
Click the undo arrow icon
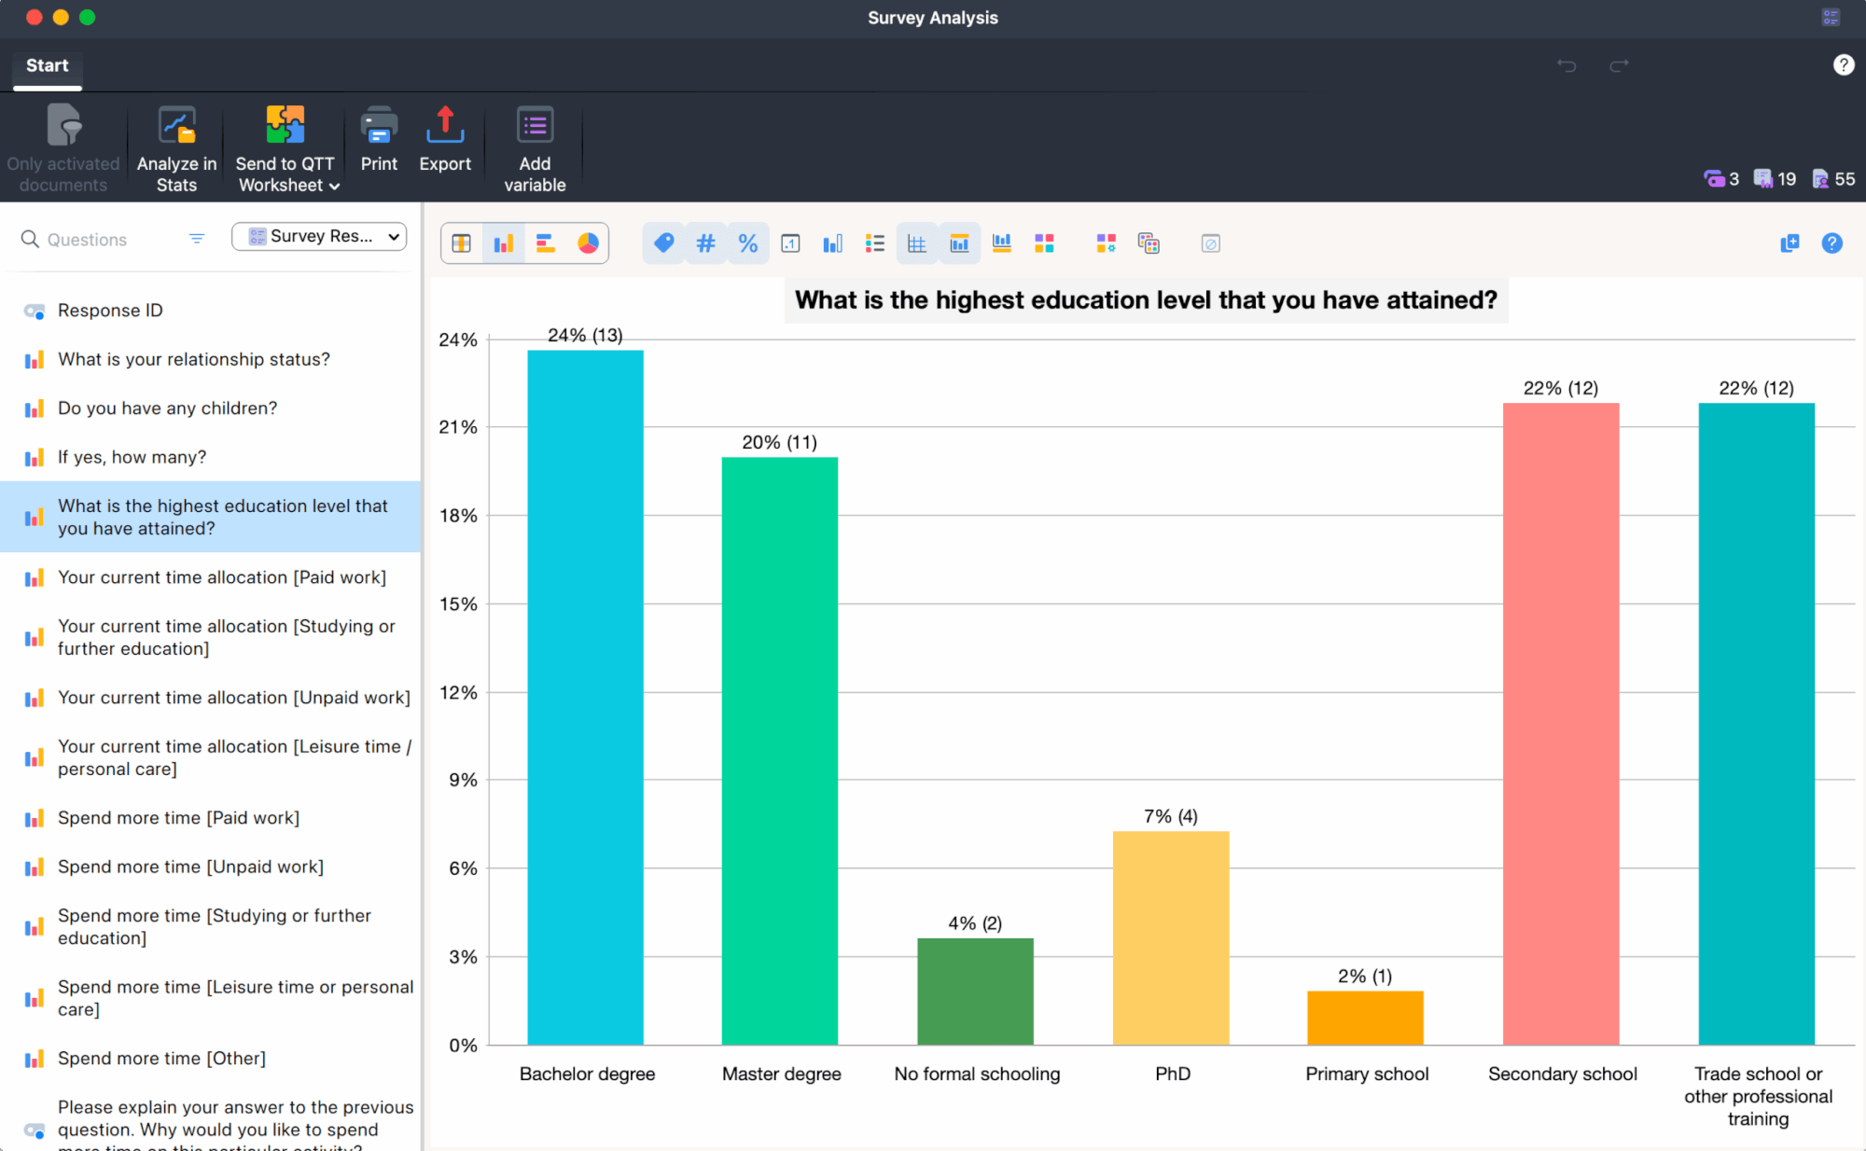click(x=1567, y=65)
